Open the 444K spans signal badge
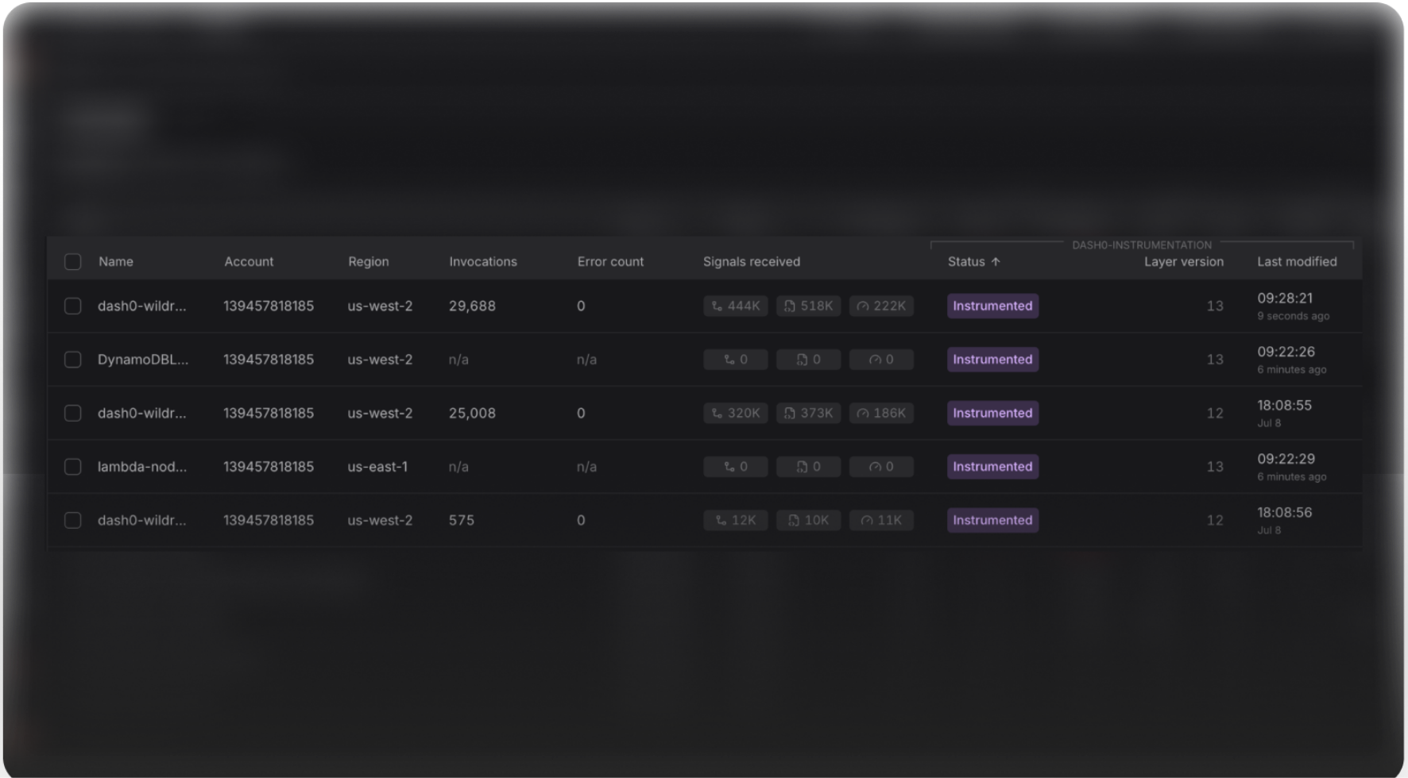The width and height of the screenshot is (1408, 778). (736, 306)
